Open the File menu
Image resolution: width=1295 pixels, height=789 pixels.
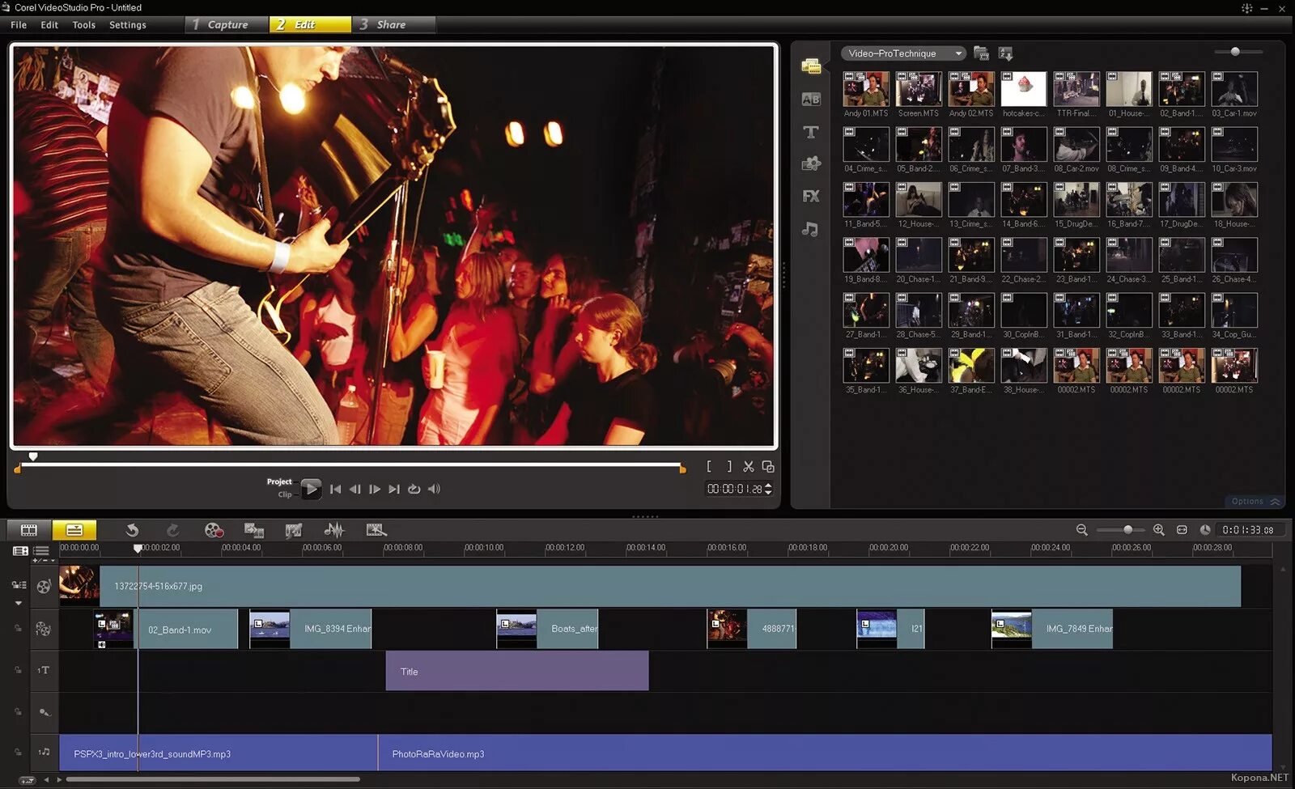pyautogui.click(x=19, y=25)
